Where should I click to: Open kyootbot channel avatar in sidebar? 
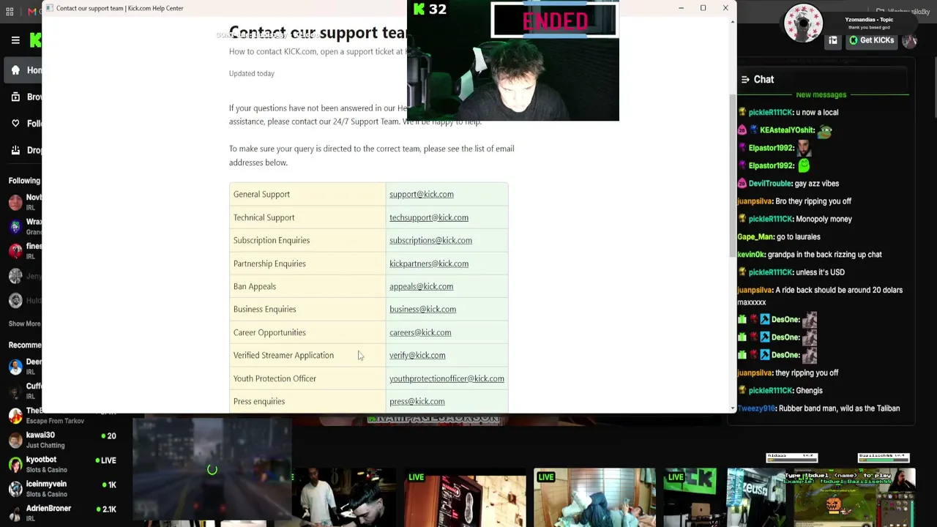(x=15, y=465)
